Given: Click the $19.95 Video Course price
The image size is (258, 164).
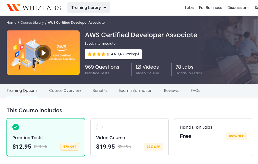Looking at the screenshot, I should click(x=106, y=146).
